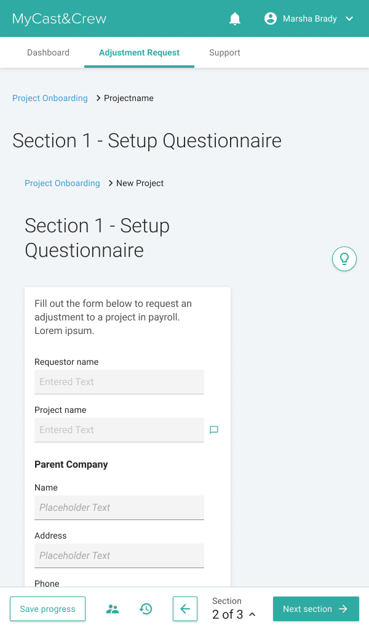Image resolution: width=369 pixels, height=631 pixels.
Task: Open comment icon beside Project name
Action: [x=214, y=429]
